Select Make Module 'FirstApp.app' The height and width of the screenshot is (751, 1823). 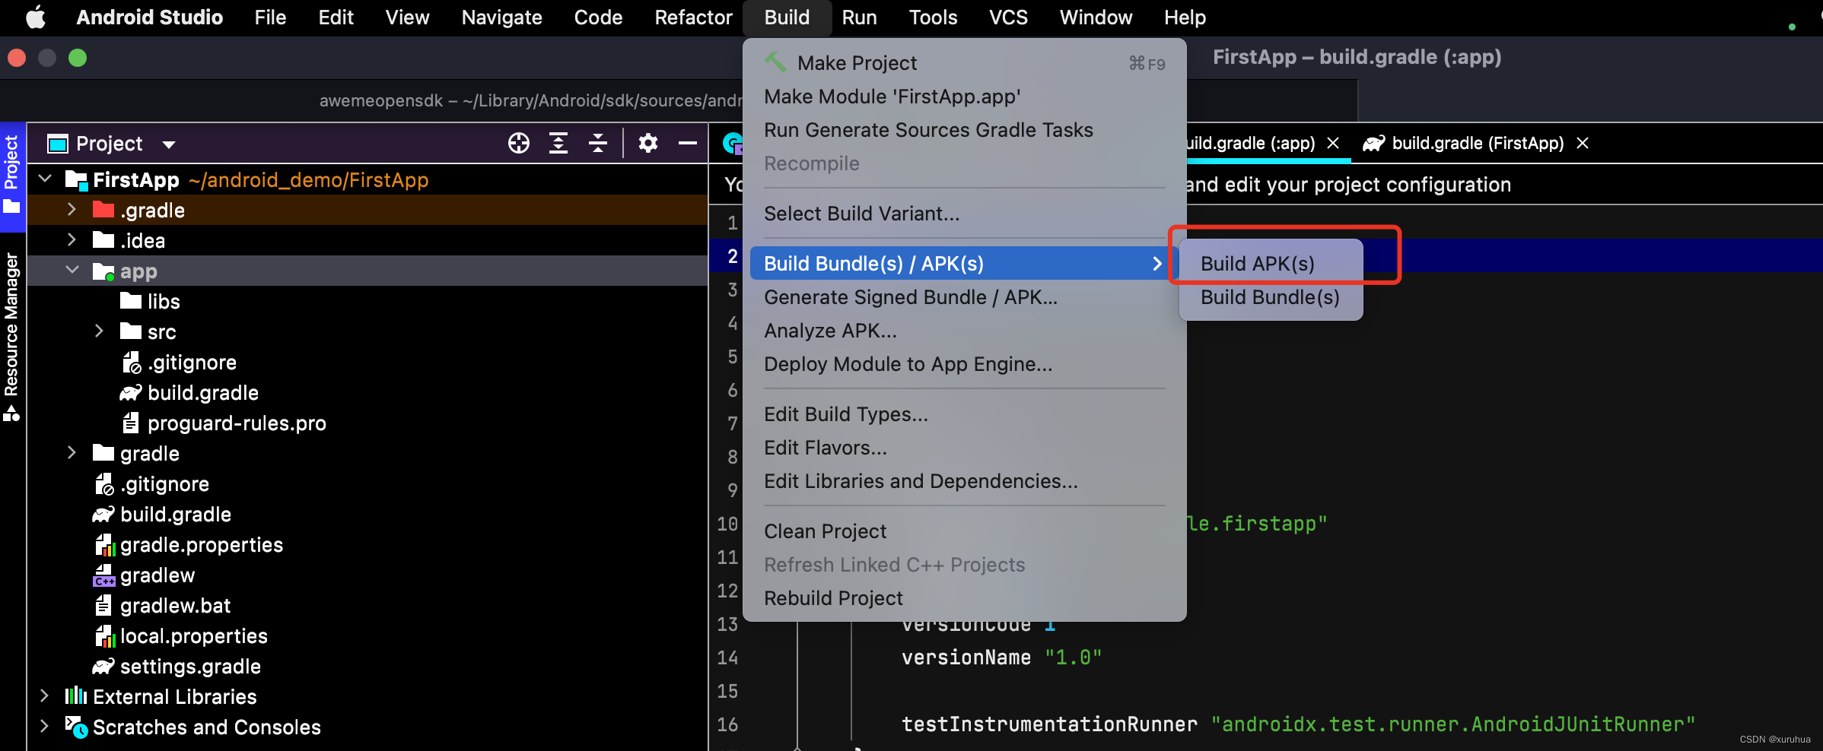click(x=964, y=97)
